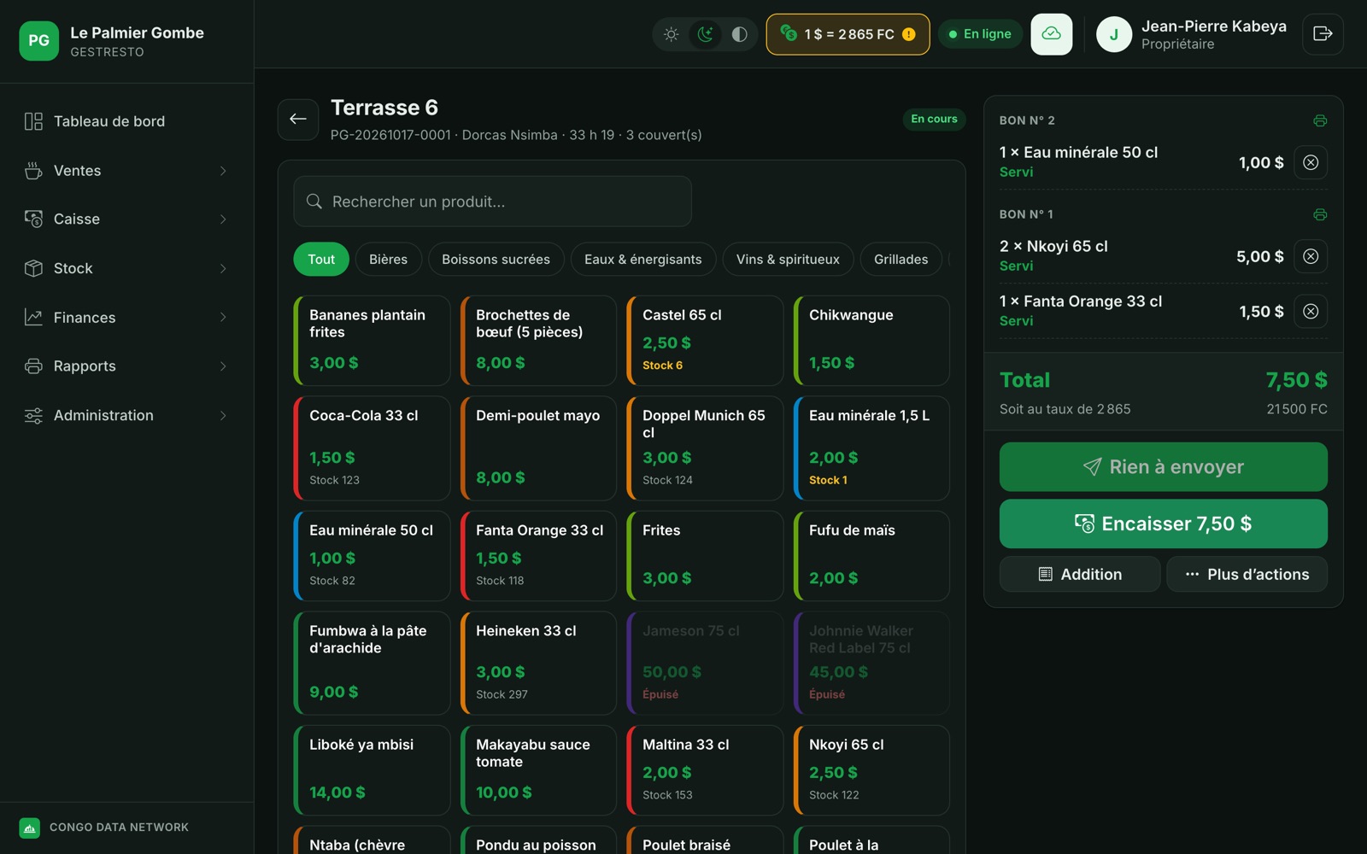Filter by Boissons sucrées
Image resolution: width=1367 pixels, height=854 pixels.
tap(496, 260)
